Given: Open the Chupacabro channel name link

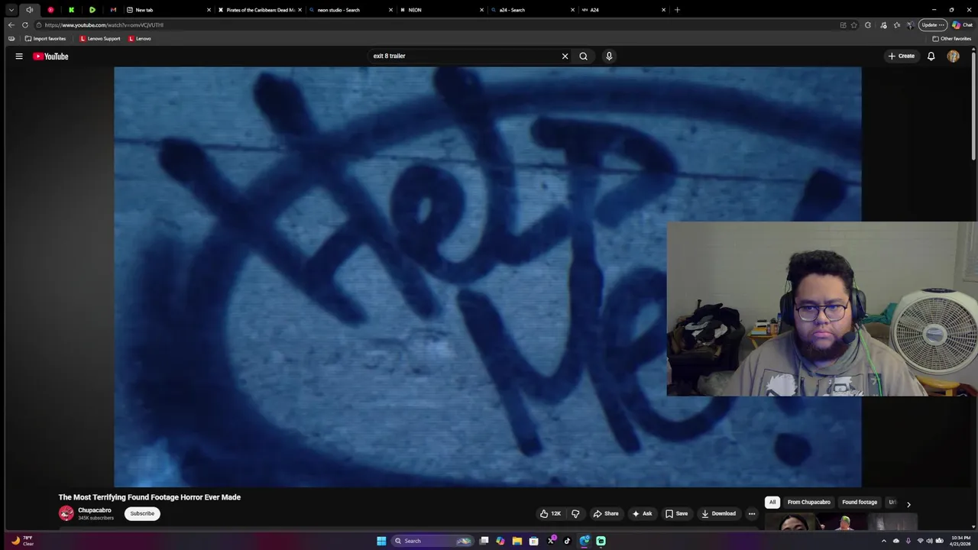Looking at the screenshot, I should click(95, 510).
